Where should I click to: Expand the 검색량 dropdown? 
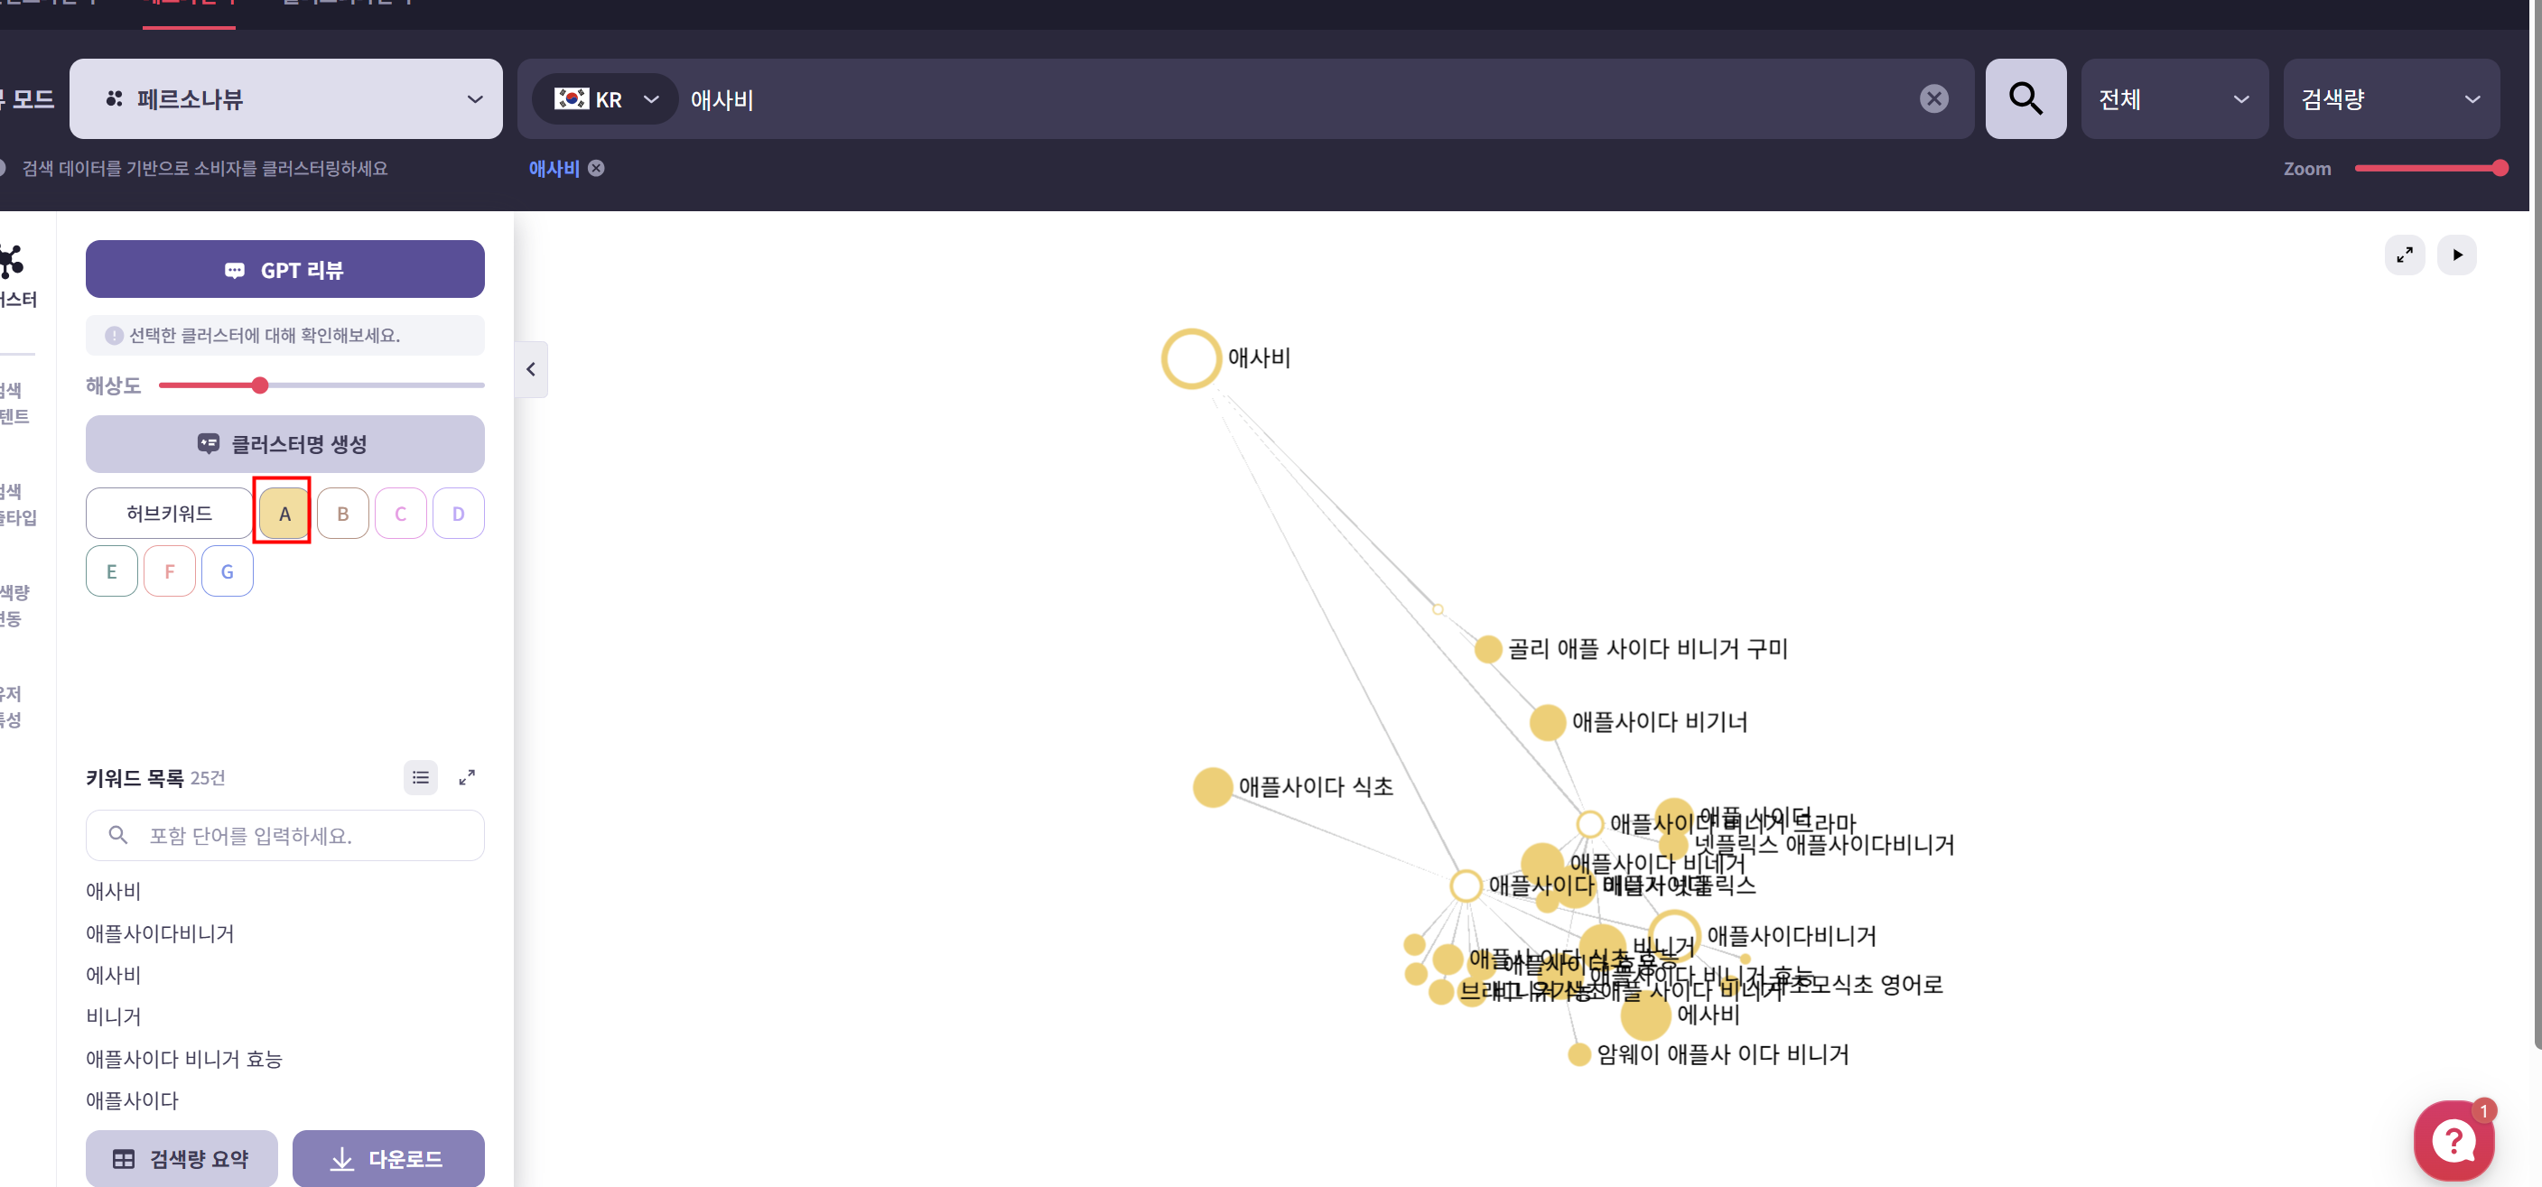2389,98
